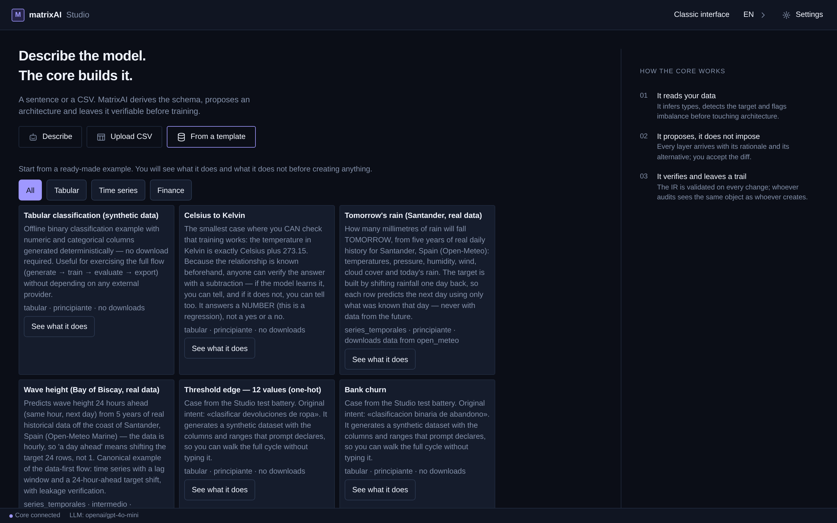Switch to Classic interface
Image resolution: width=837 pixels, height=523 pixels.
[x=701, y=15]
